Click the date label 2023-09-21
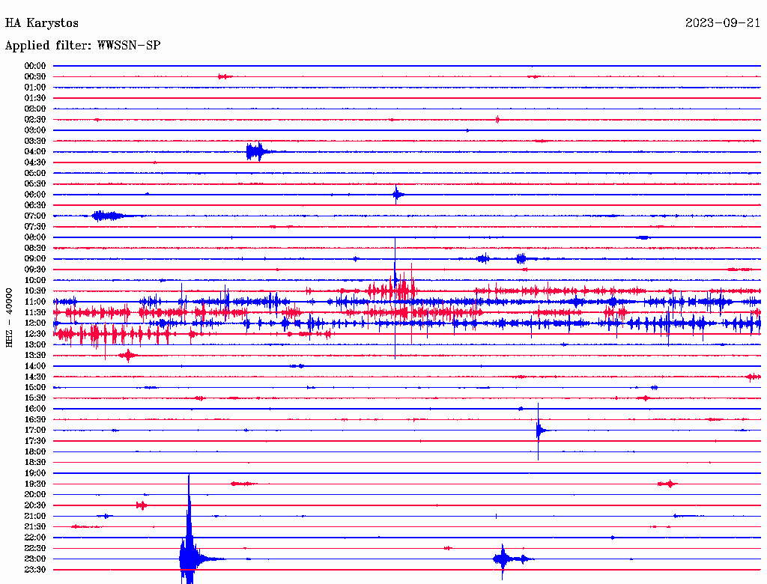Screen dimensions: 767x584 [x=723, y=23]
